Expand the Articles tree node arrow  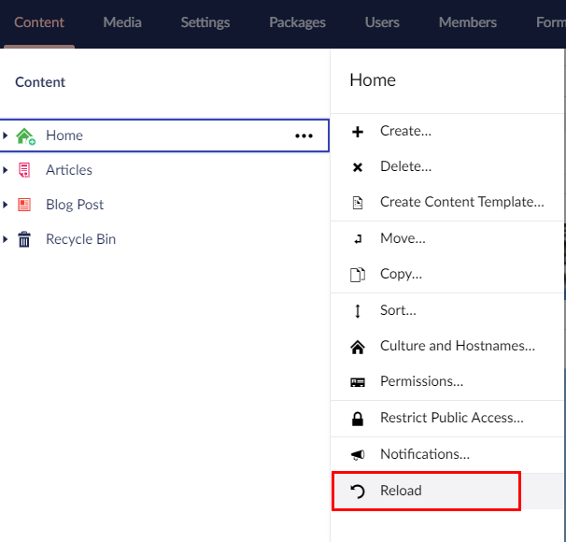tap(6, 170)
